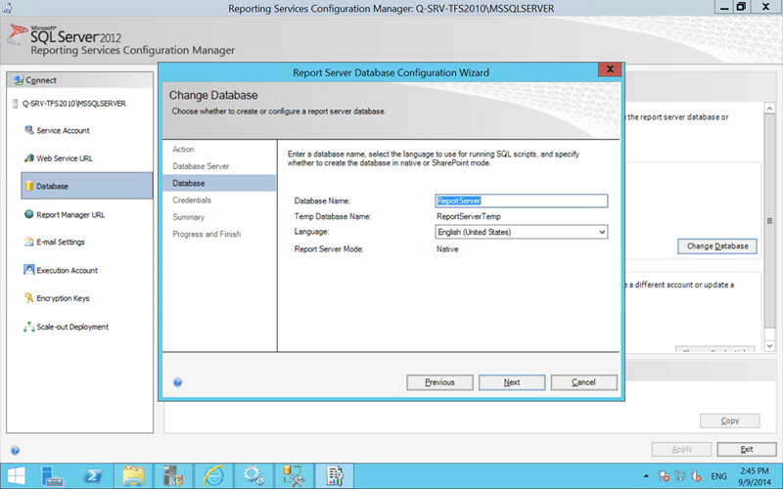This screenshot has height=489, width=783.
Task: Click the wizard help icon
Action: (178, 382)
